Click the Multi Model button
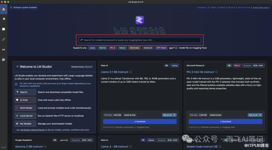This screenshot has height=150, width=272. click(25, 108)
